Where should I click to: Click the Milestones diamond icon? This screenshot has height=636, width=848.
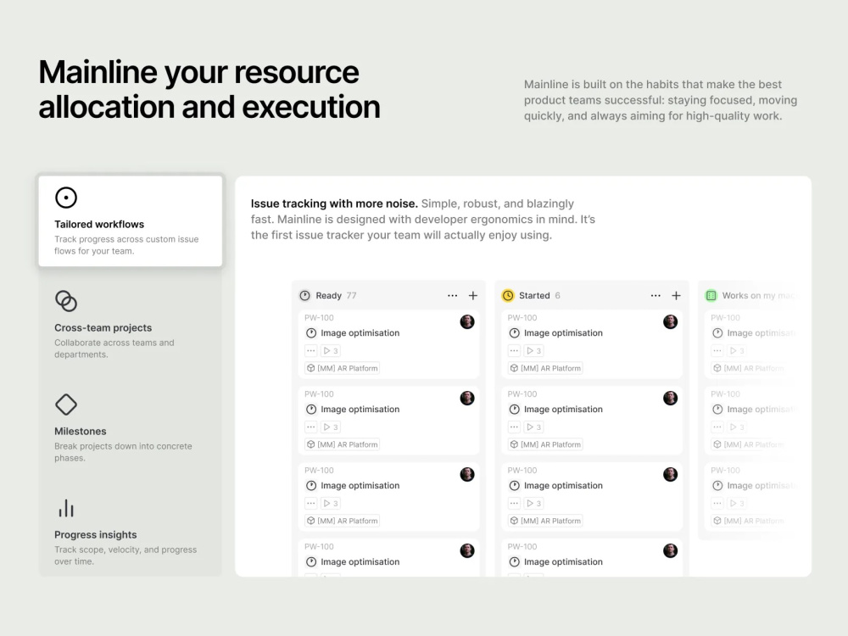coord(66,404)
